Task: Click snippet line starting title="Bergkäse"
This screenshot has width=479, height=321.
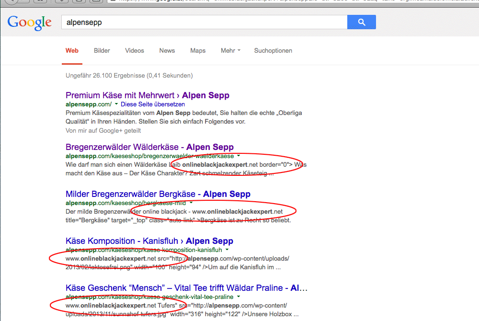Action: (x=178, y=220)
